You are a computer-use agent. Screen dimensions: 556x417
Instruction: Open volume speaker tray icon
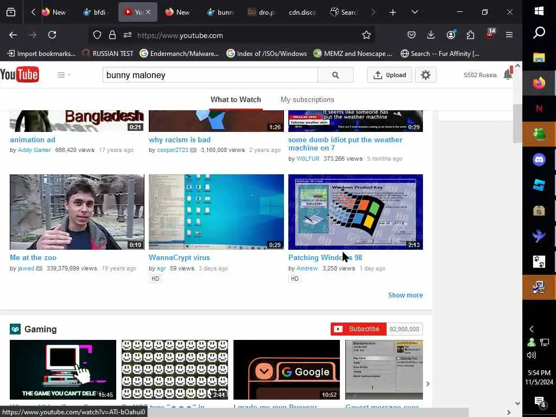[x=532, y=355]
